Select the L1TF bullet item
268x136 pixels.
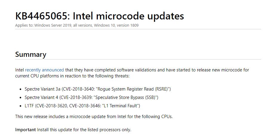(82, 106)
